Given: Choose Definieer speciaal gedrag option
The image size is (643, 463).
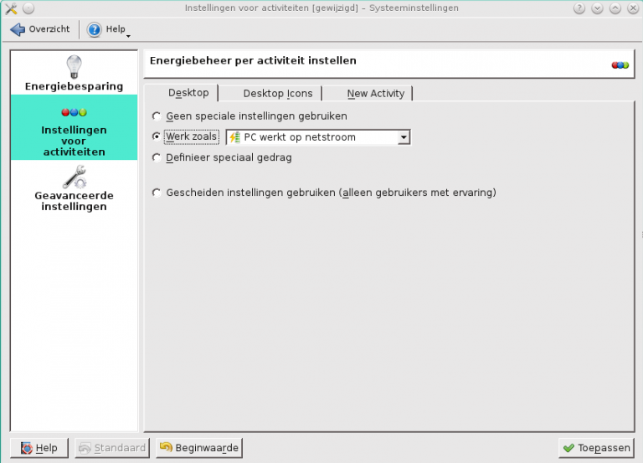Looking at the screenshot, I should (157, 157).
